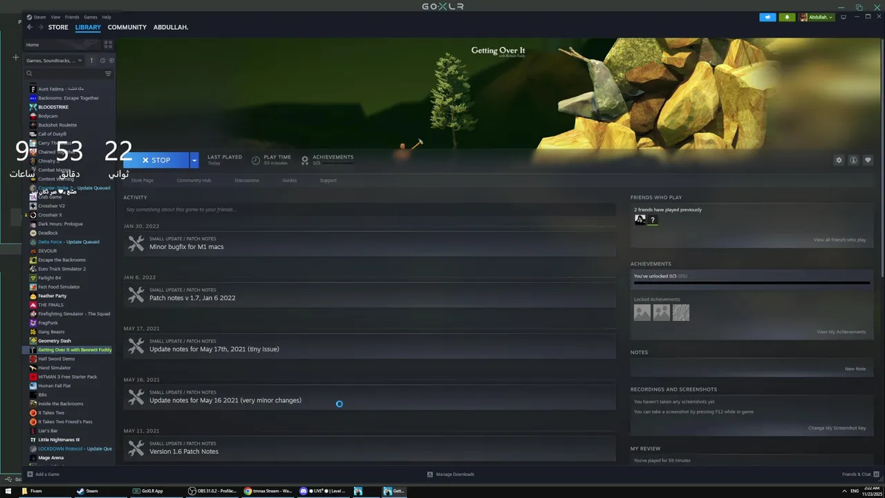The width and height of the screenshot is (885, 498).
Task: Click the achievements gear icon beside ACHIEVEMENTS
Action: [304, 160]
